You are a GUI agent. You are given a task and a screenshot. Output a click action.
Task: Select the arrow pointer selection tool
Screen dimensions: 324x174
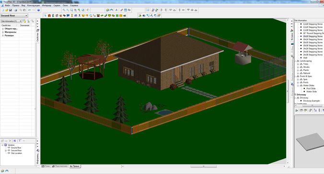click(46, 15)
